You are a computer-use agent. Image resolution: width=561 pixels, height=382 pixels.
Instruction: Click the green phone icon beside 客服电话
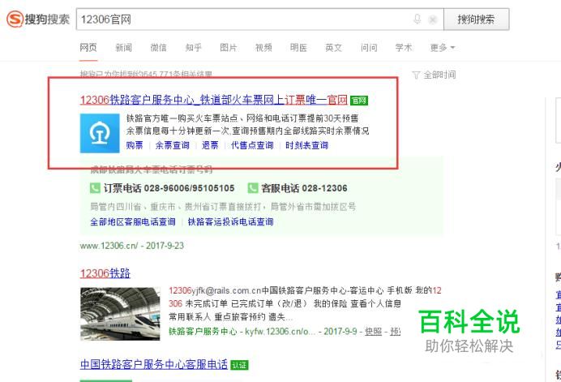point(253,188)
